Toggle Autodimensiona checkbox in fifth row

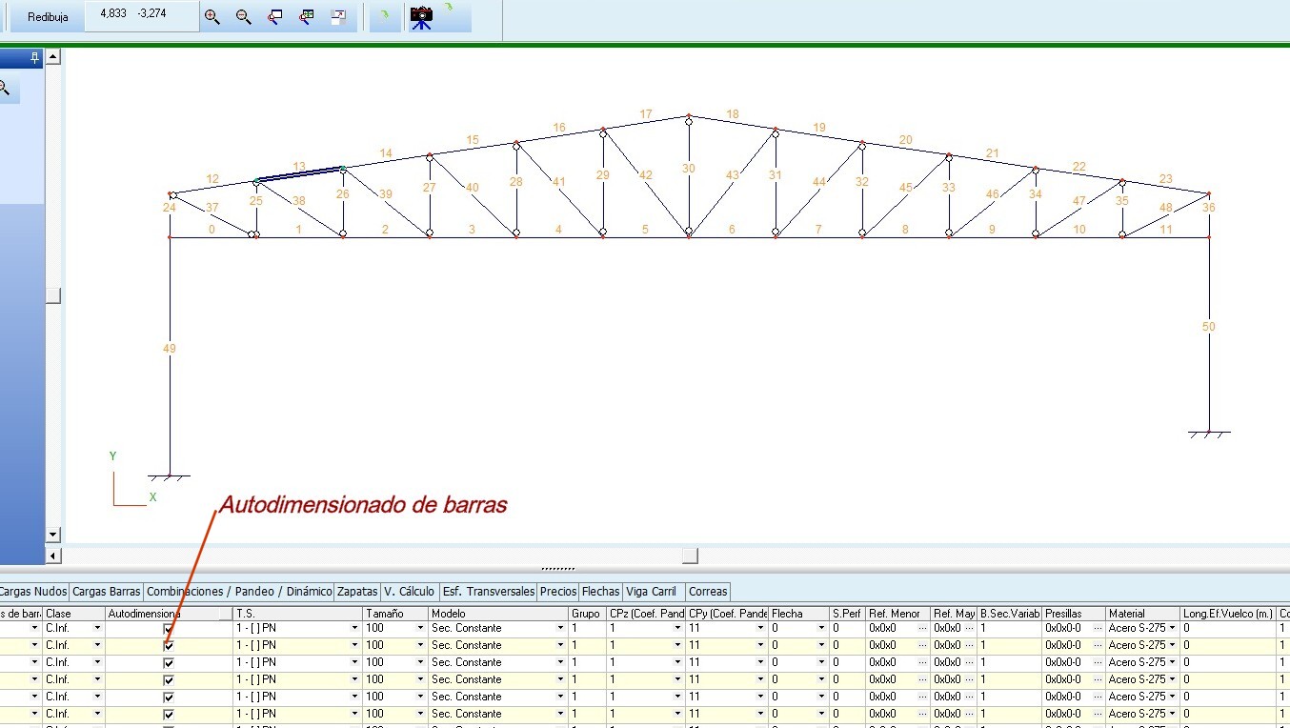(169, 697)
